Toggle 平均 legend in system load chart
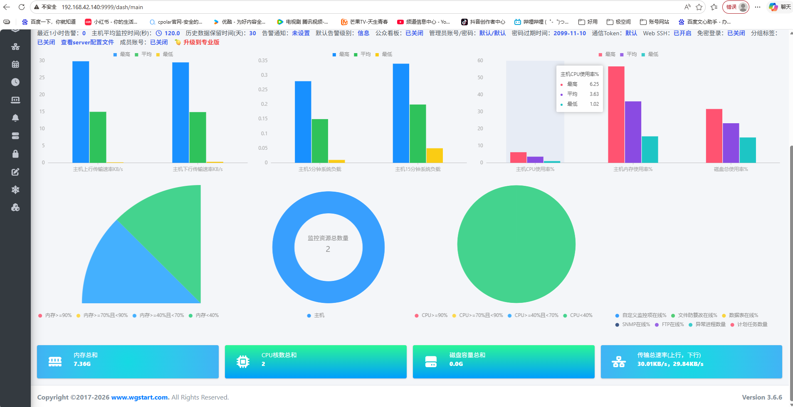 click(x=362, y=54)
